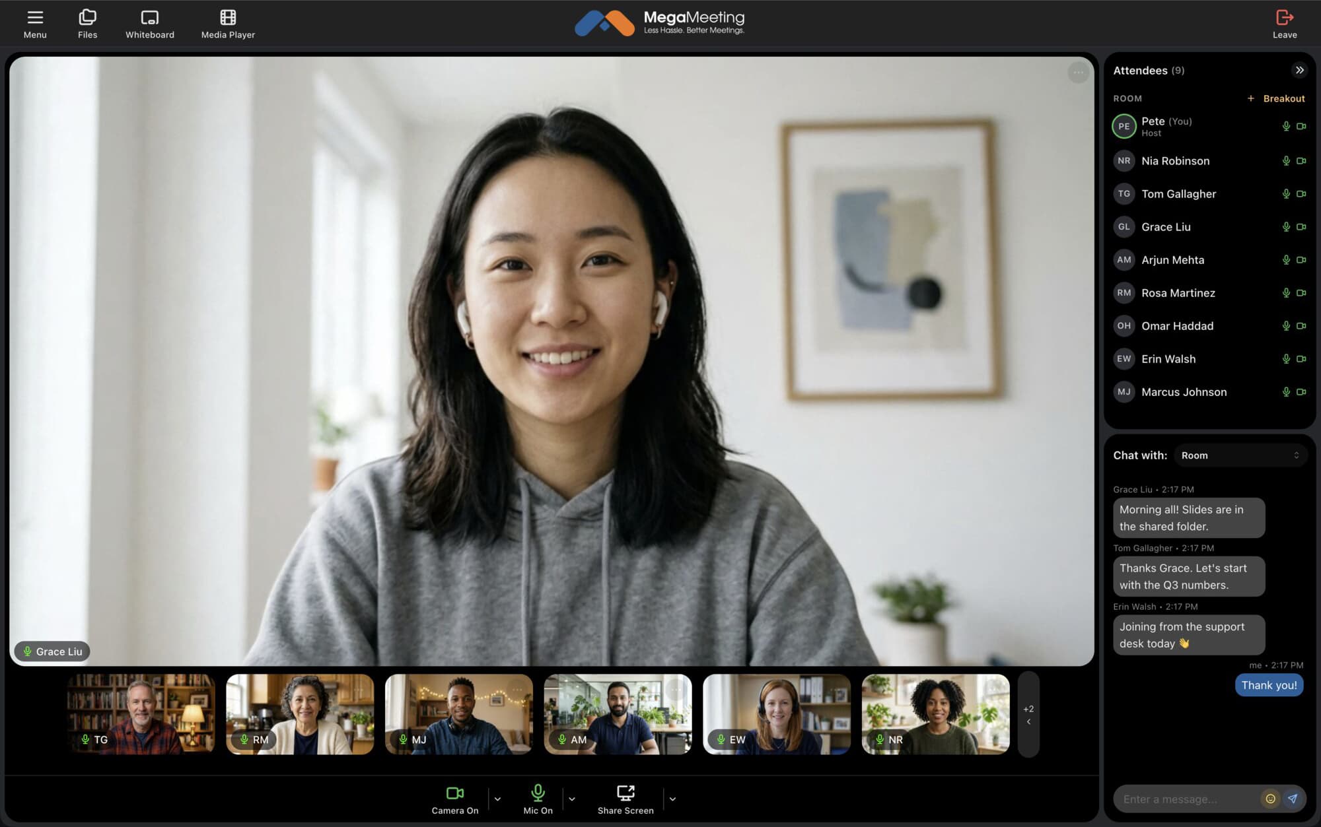Click the GL avatar badge
Screen dimensions: 1321x827
1124,226
